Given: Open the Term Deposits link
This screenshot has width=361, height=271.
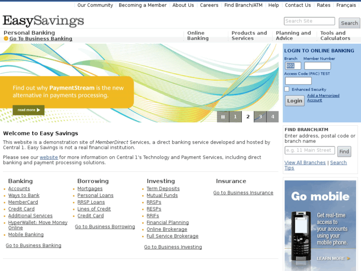Looking at the screenshot, I should point(163,188).
